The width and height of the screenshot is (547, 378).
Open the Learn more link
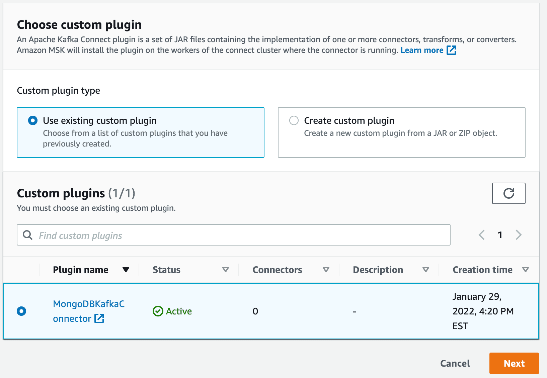tap(422, 50)
